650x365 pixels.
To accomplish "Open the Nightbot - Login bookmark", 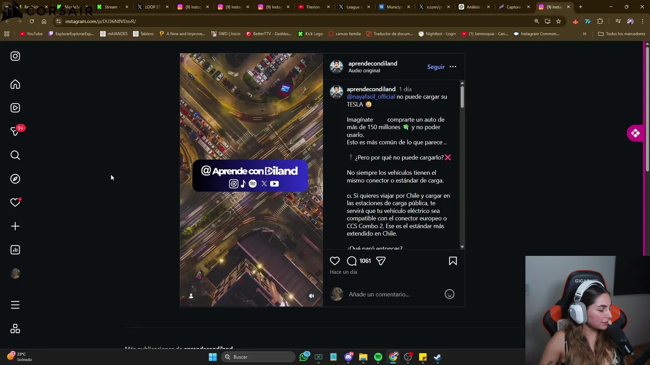I will [x=437, y=34].
